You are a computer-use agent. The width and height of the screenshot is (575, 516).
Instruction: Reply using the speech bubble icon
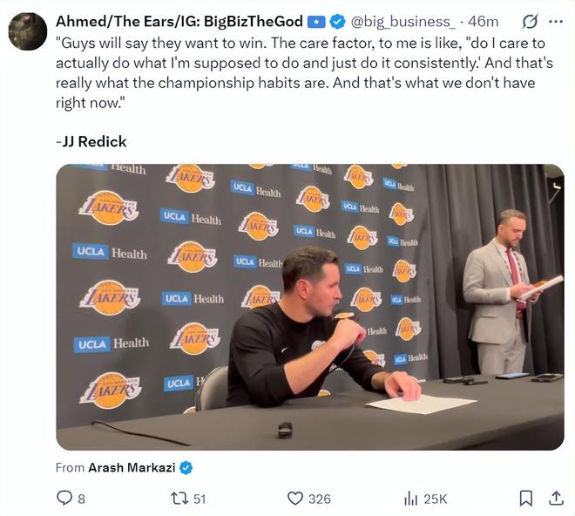point(64,499)
